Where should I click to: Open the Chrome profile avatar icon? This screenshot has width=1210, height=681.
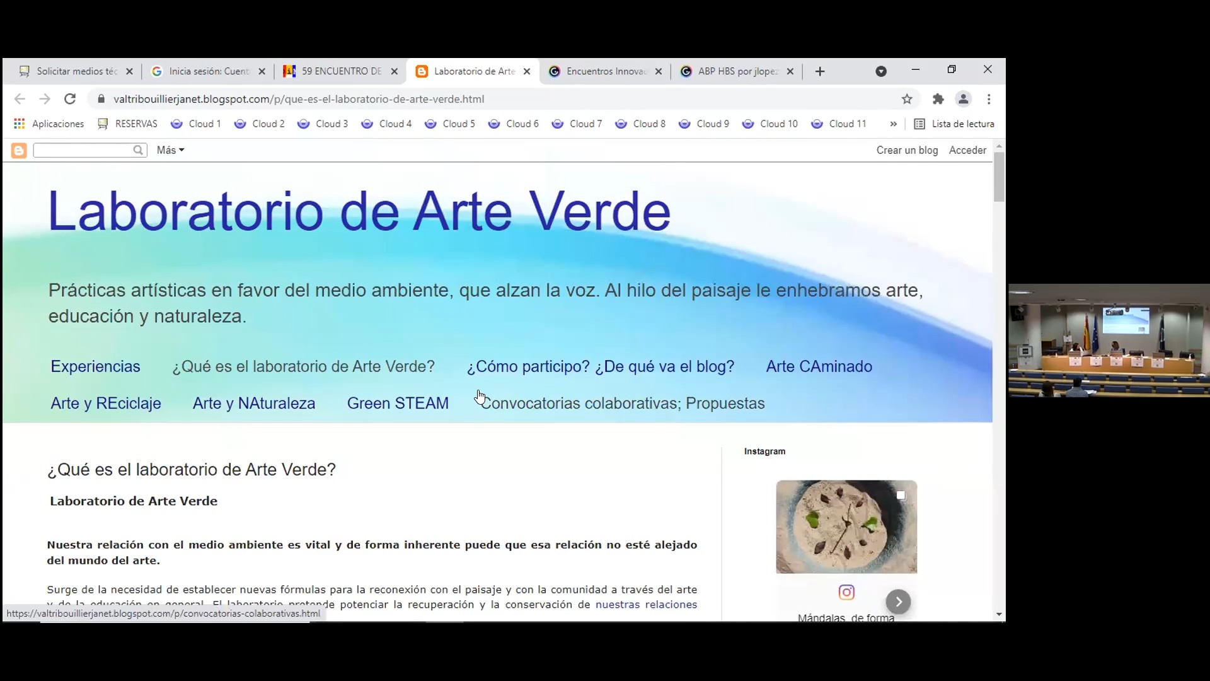(963, 99)
